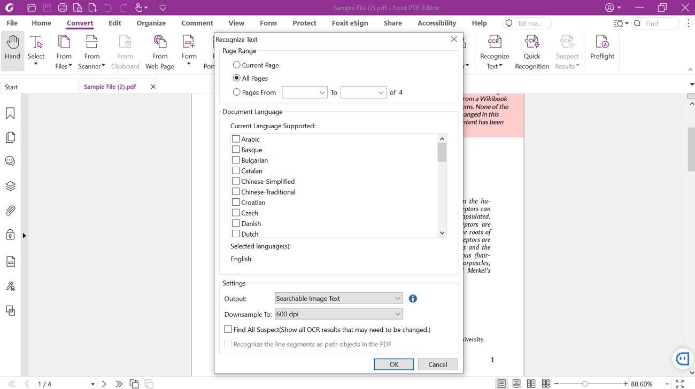Open the Output type dropdown
The image size is (695, 389).
[338, 298]
